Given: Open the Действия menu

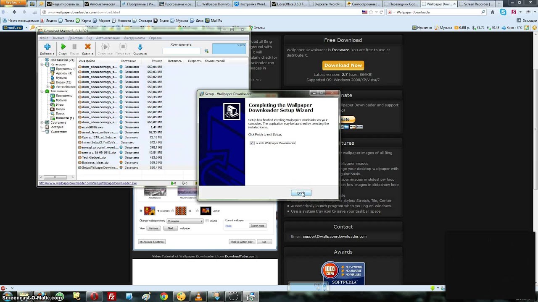Looking at the screenshot, I should pos(76,38).
